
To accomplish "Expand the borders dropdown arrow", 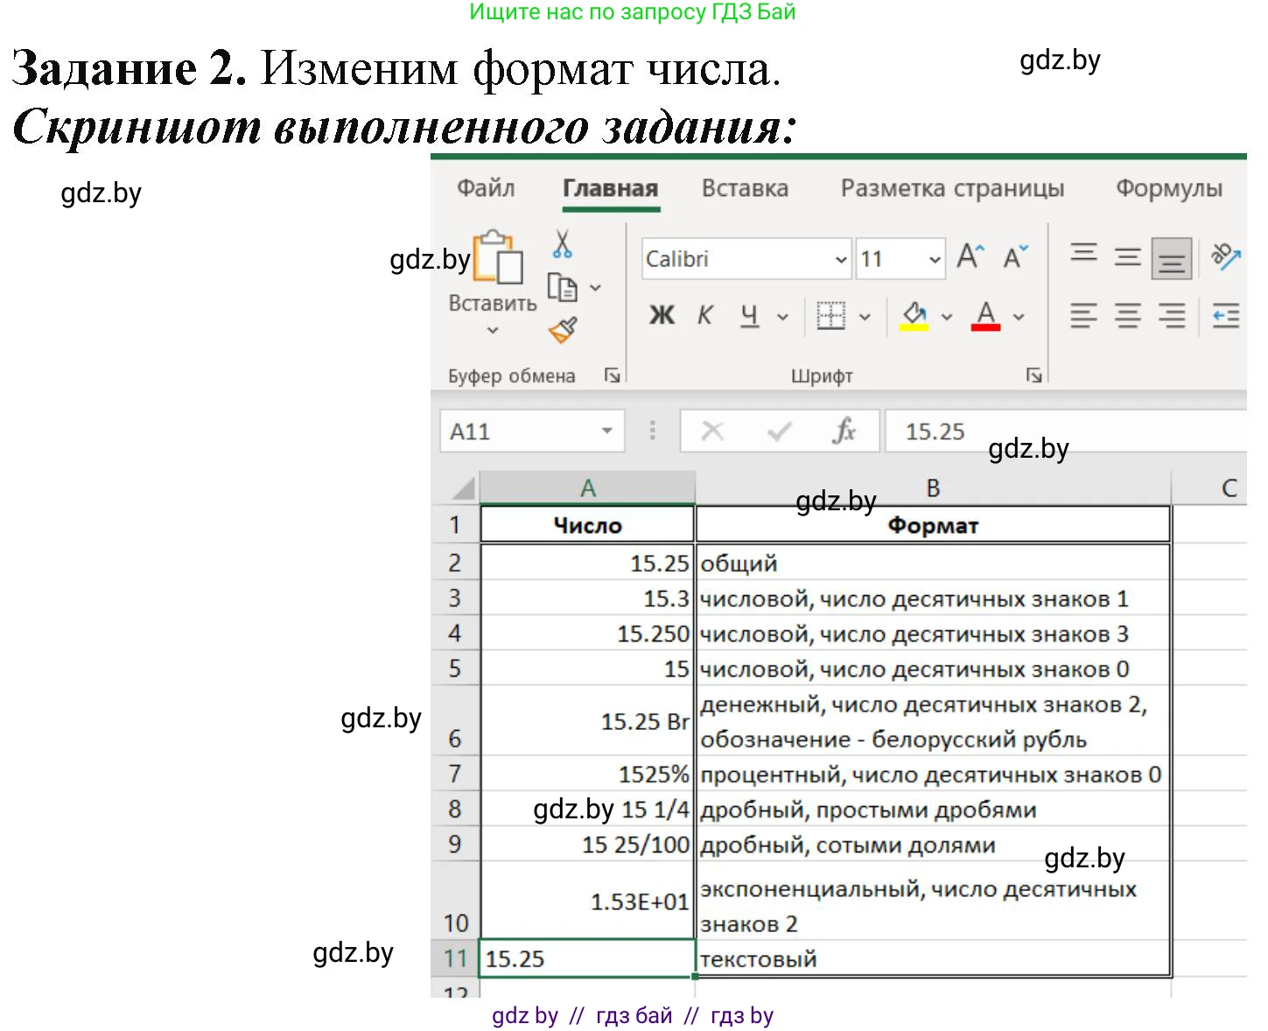I will point(866,316).
